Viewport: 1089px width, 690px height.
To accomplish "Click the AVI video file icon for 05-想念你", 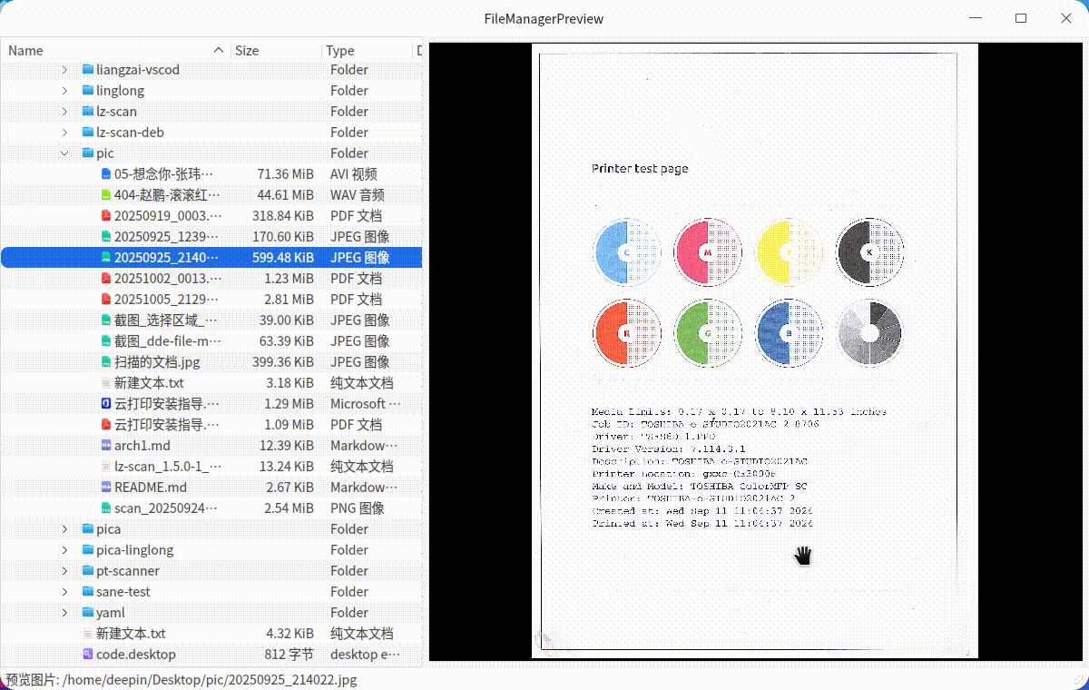I will [106, 174].
